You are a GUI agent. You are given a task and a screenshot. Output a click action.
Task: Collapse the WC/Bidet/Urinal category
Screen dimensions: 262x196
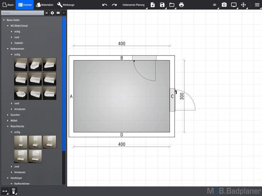coord(8,26)
